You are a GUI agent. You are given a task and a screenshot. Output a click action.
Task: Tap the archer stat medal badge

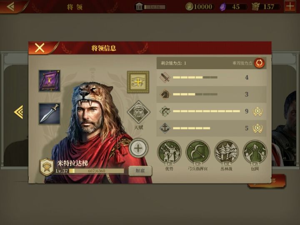coord(258,111)
